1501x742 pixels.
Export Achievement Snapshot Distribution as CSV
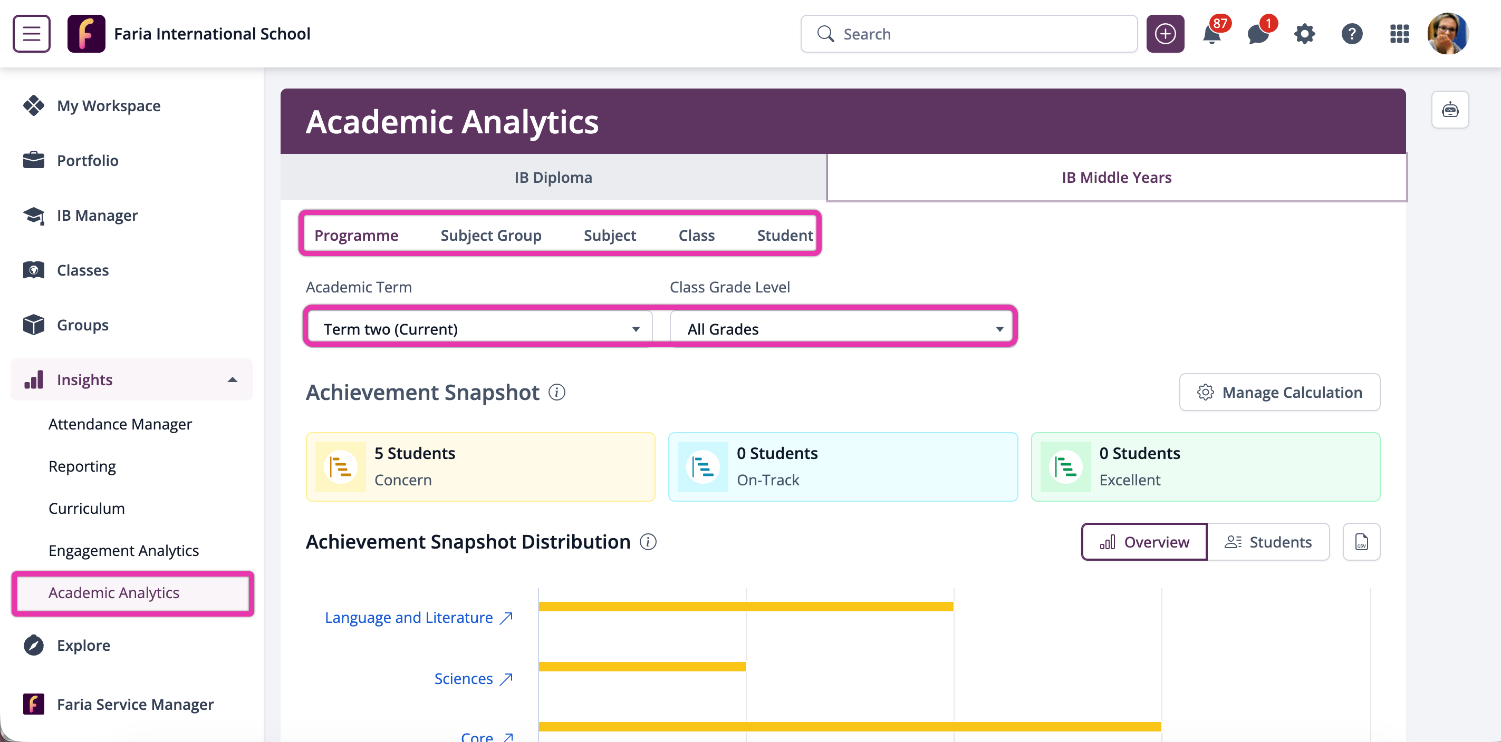click(x=1361, y=542)
